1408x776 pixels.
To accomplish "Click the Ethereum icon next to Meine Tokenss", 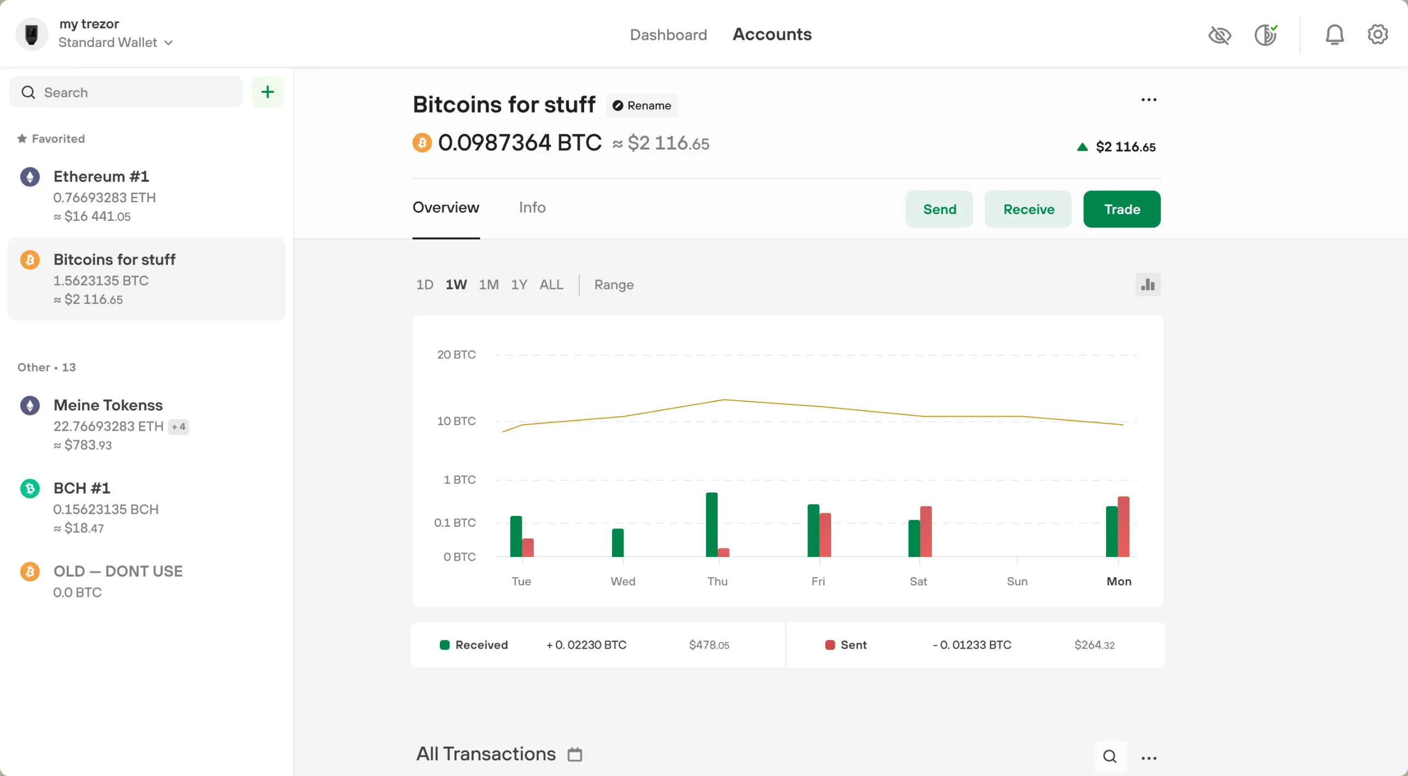I will click(x=30, y=405).
